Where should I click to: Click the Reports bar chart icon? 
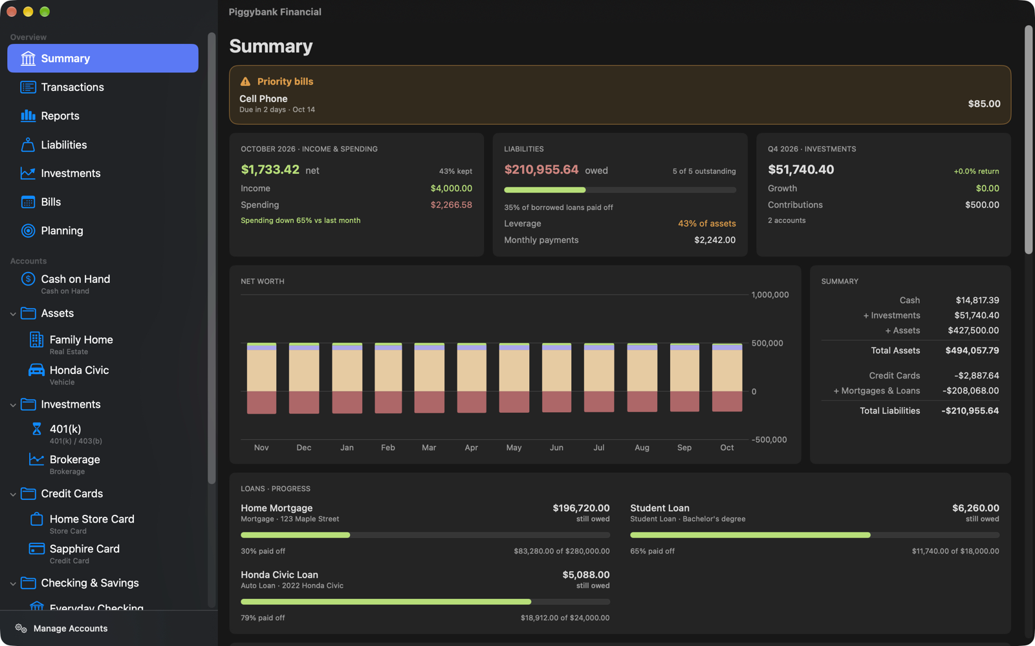pos(28,116)
